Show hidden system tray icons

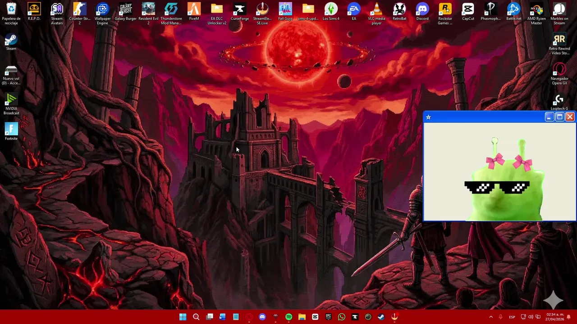491,317
